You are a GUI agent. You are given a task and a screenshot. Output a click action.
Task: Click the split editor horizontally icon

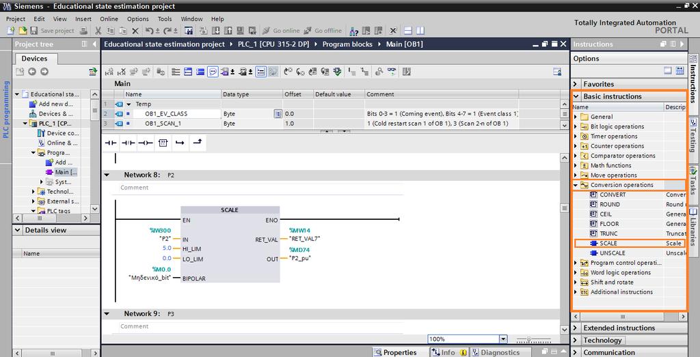pos(407,31)
